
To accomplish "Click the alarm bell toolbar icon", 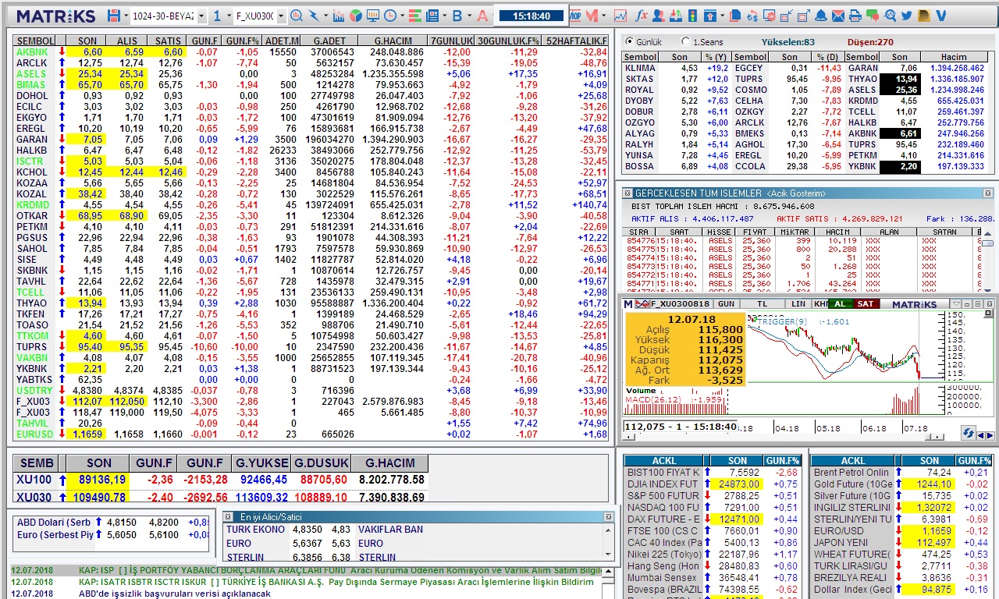I will point(821,16).
